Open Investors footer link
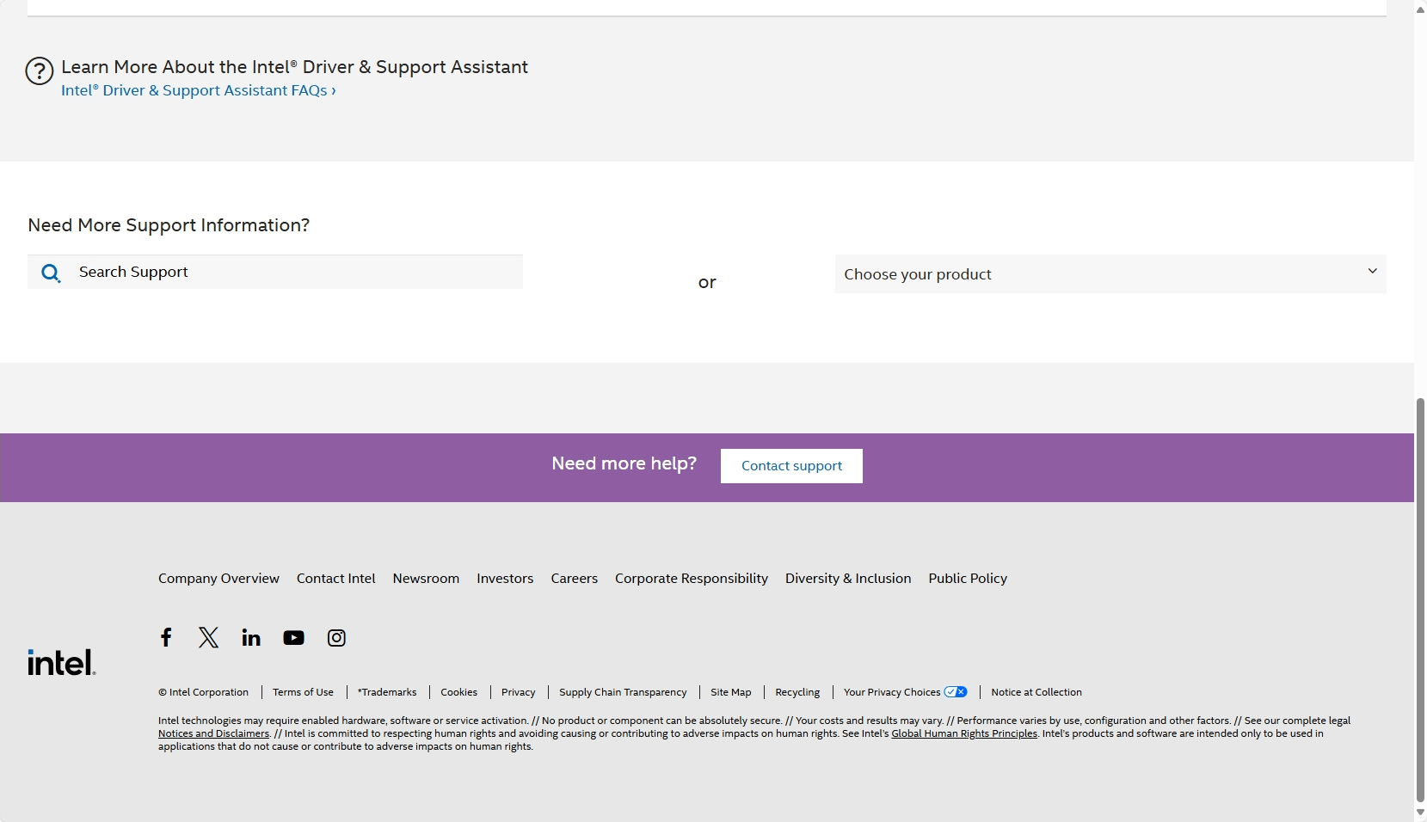The height and width of the screenshot is (822, 1427). [x=505, y=579]
